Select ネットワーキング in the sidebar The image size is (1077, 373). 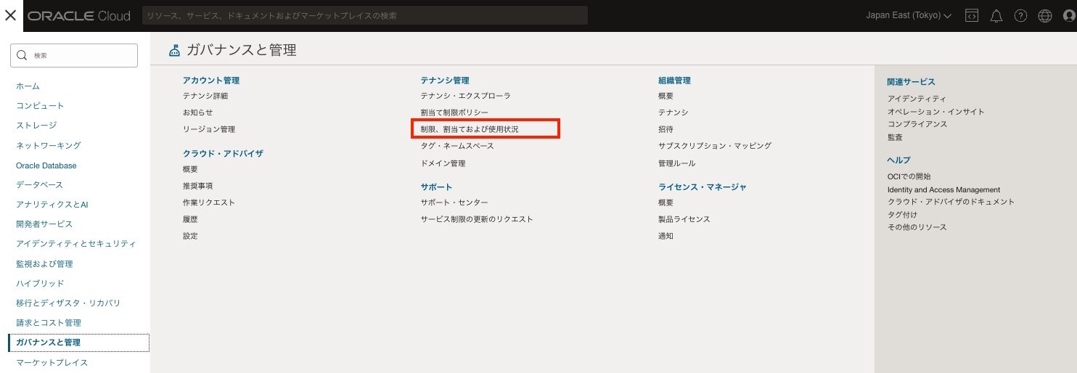[x=49, y=145]
